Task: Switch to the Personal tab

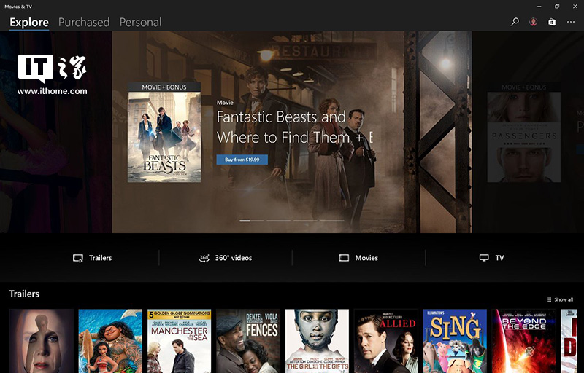Action: [140, 23]
